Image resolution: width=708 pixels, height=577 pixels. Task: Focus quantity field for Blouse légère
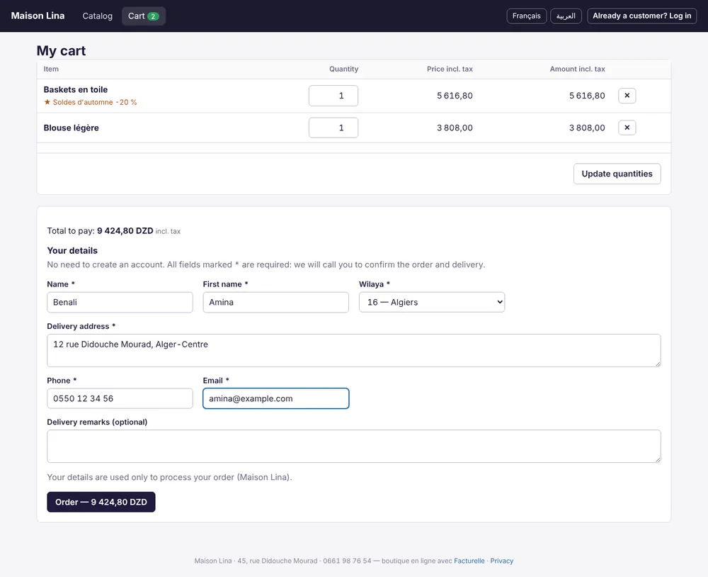tap(333, 128)
